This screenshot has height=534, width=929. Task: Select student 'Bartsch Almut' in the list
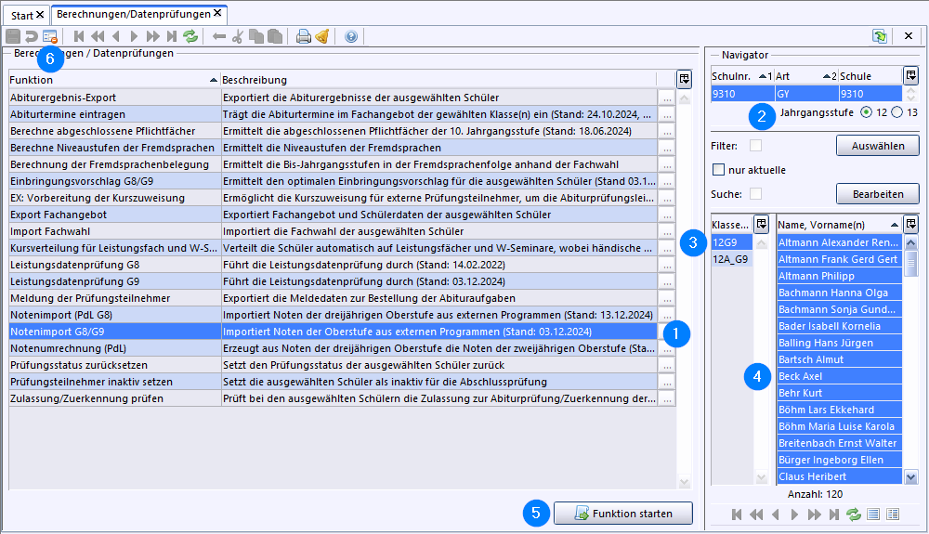point(840,359)
